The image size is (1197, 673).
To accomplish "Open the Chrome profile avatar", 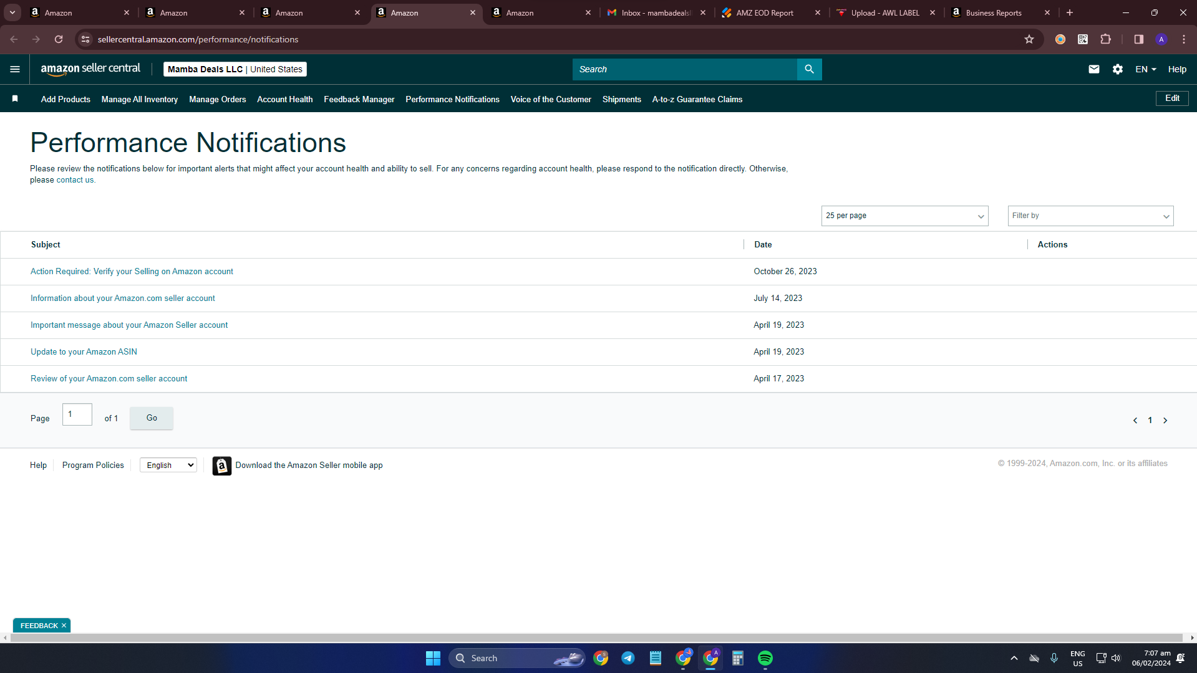I will pyautogui.click(x=1161, y=39).
